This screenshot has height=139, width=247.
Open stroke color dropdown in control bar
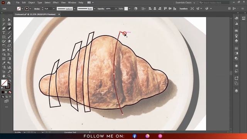[x=30, y=8]
